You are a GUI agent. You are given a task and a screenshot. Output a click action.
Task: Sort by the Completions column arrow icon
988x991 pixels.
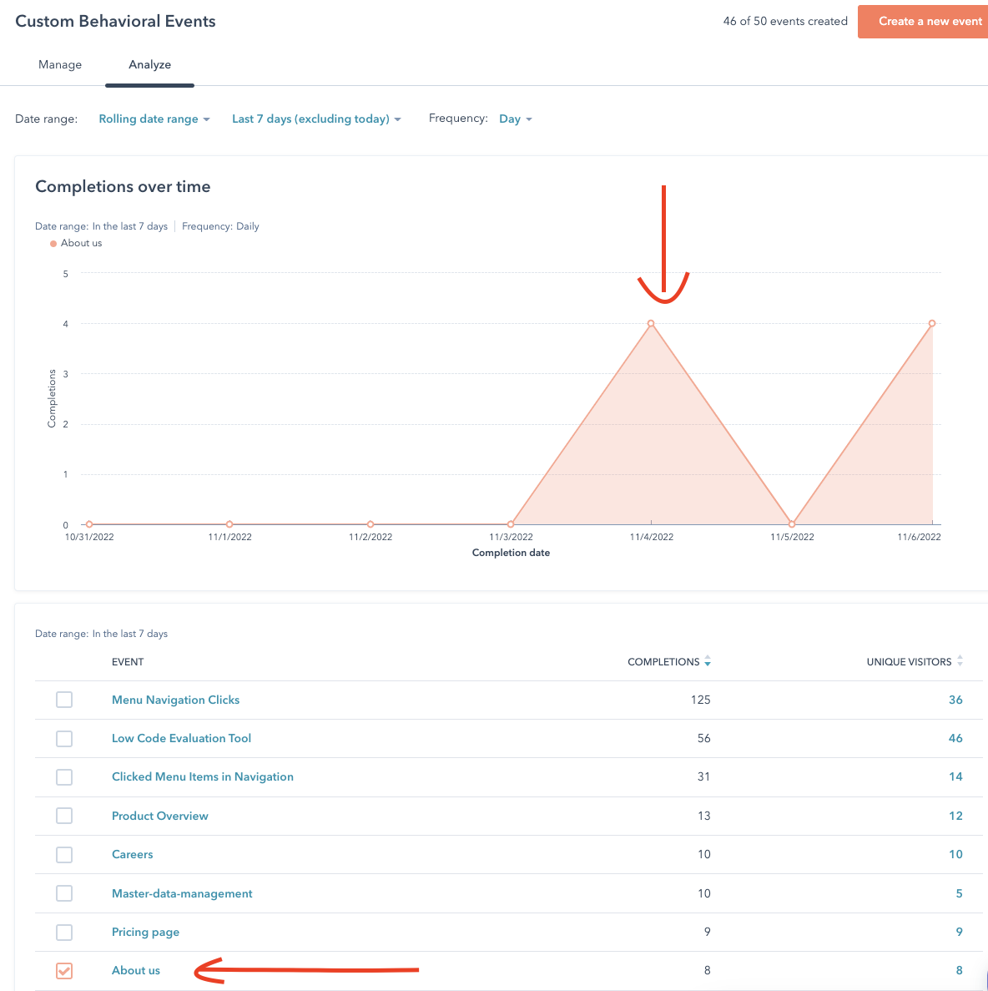coord(708,661)
